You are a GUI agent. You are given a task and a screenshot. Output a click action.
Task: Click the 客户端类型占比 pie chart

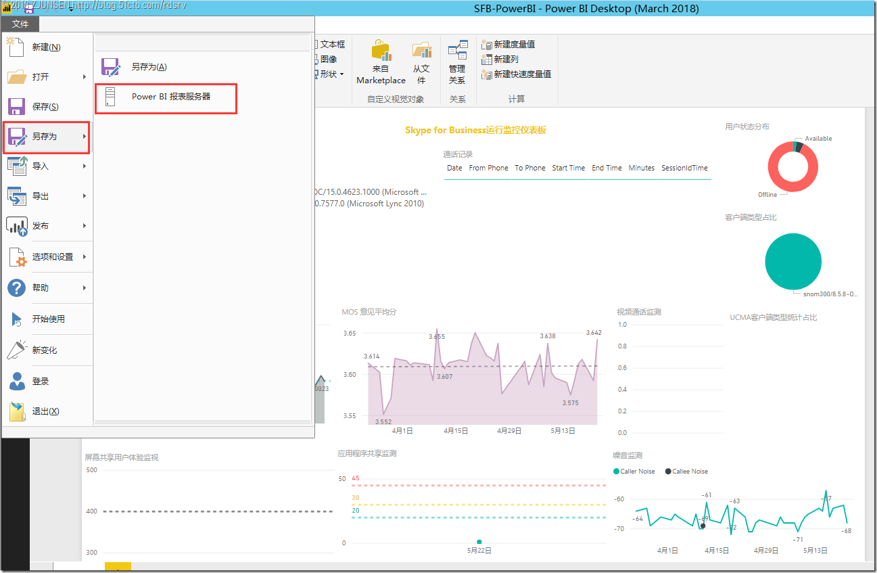click(x=793, y=262)
